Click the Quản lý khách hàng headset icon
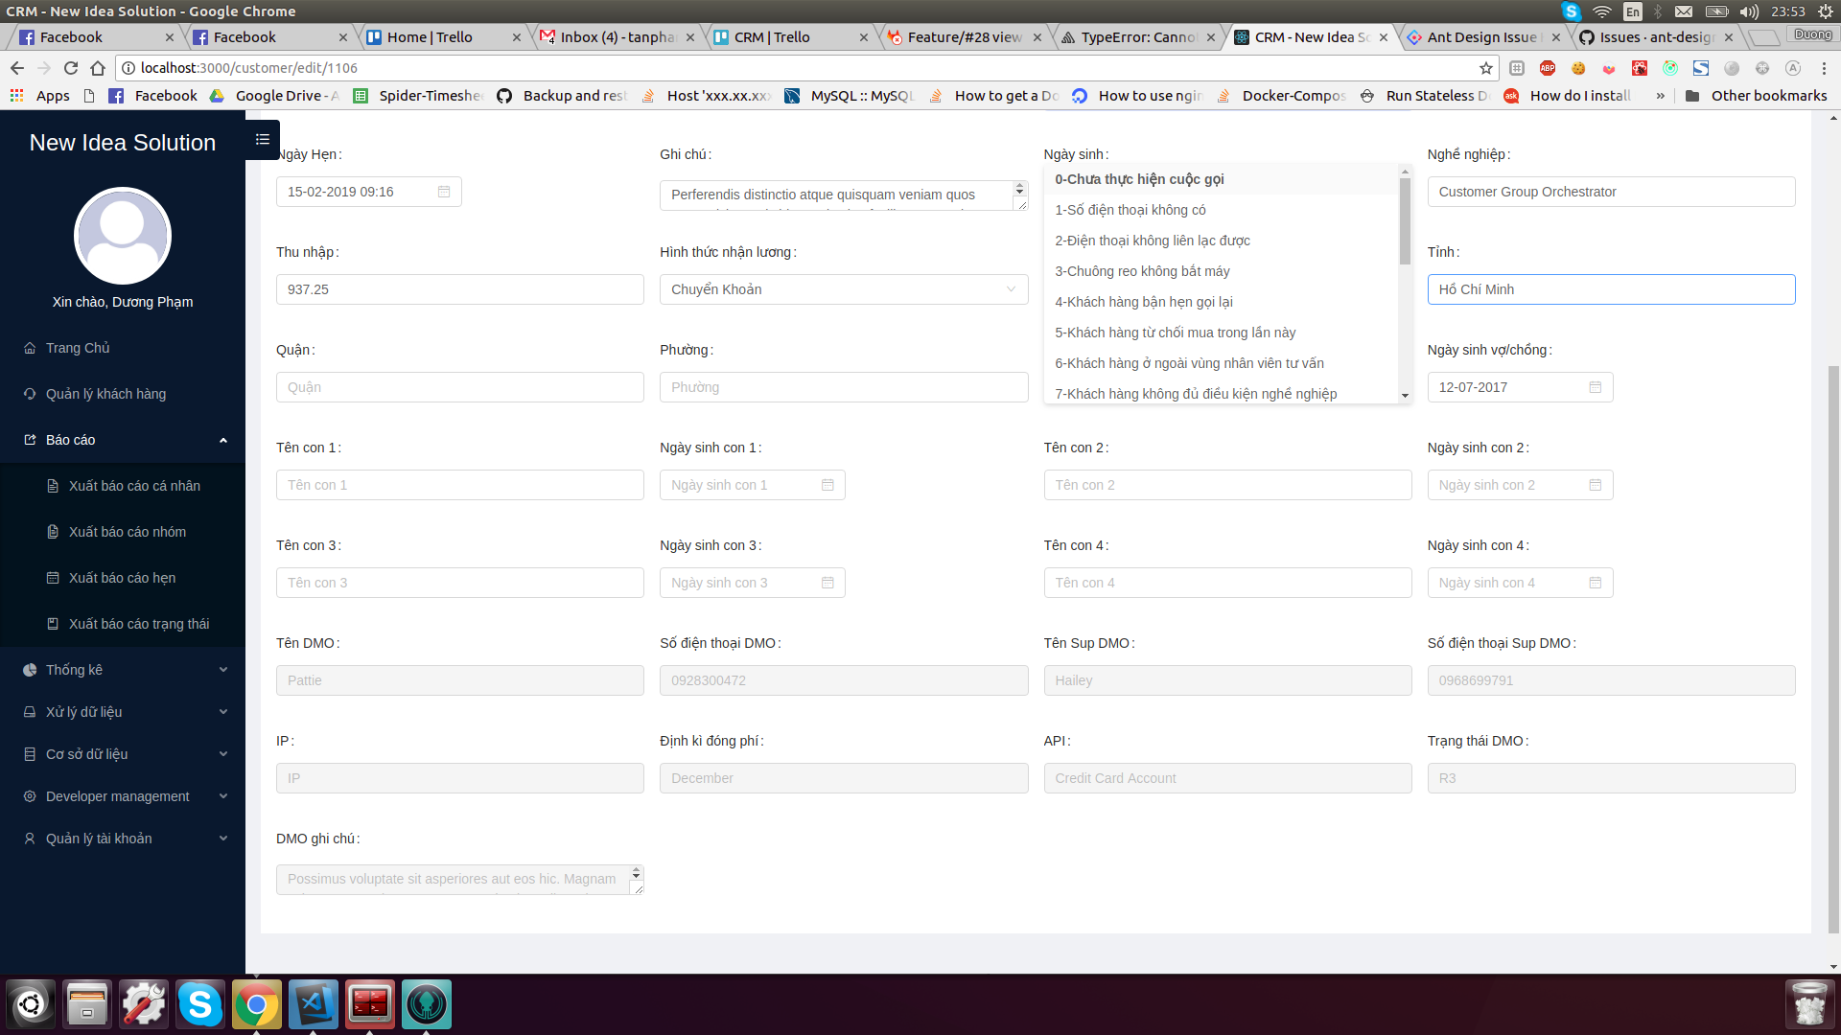 coord(29,393)
